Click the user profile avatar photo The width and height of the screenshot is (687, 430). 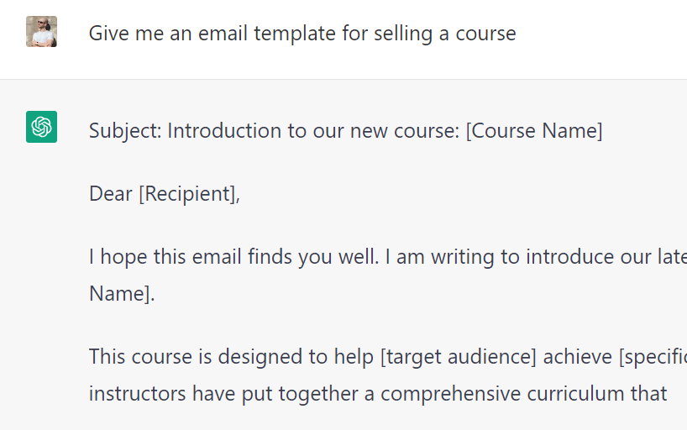[x=41, y=32]
